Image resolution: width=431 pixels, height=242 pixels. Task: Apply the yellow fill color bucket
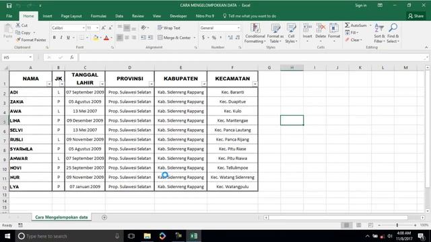click(x=96, y=38)
